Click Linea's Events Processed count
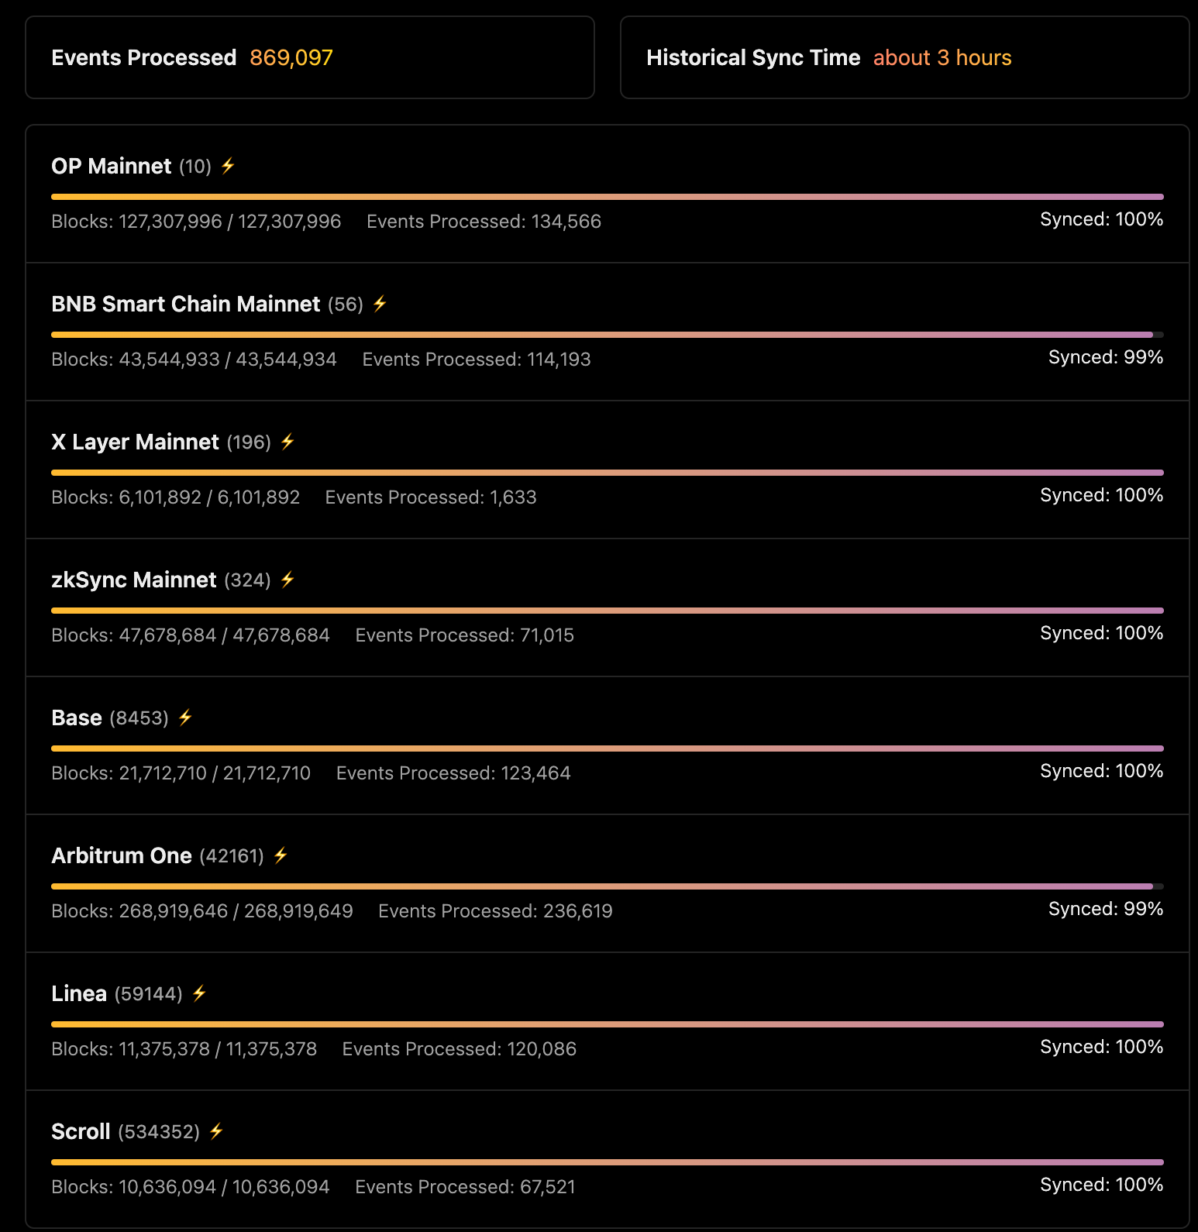The width and height of the screenshot is (1198, 1232). 459,1049
